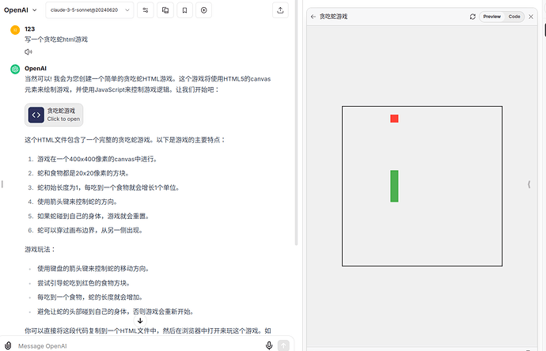Screen dimensions: 546x351
Task: Click the code brackets icon on artifact card
Action: 36,115
